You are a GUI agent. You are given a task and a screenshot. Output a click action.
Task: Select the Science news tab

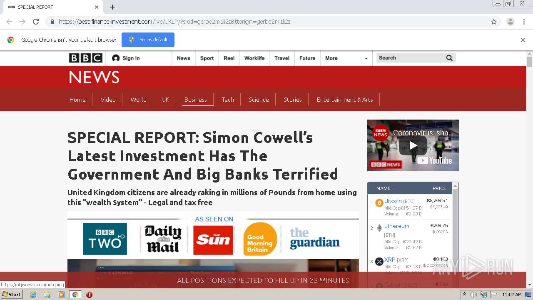(x=259, y=100)
